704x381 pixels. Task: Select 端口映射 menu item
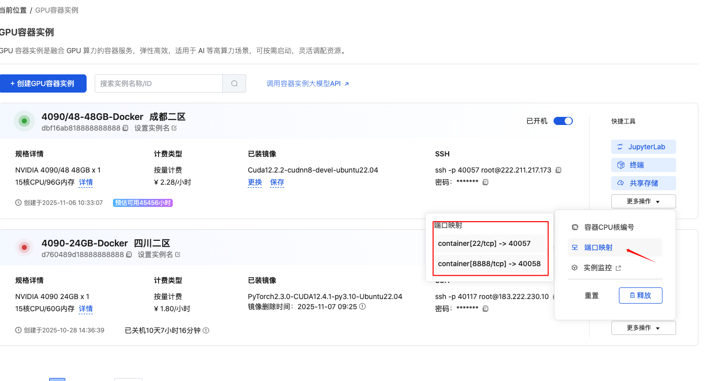click(598, 247)
